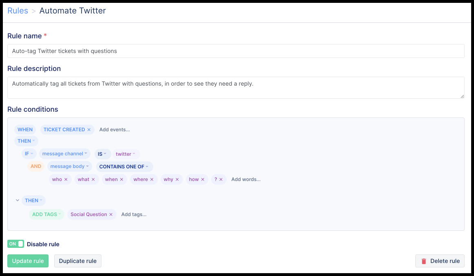The width and height of the screenshot is (474, 276).
Task: Click the Rule name input field
Action: (236, 51)
